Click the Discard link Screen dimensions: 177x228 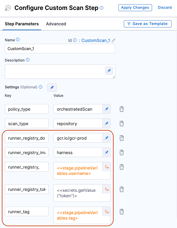(x=165, y=8)
